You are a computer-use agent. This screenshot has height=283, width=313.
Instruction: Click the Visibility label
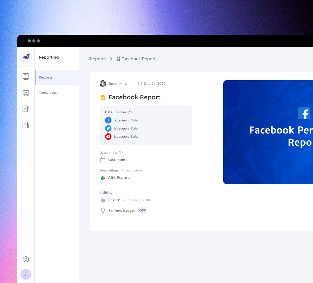pyautogui.click(x=106, y=193)
